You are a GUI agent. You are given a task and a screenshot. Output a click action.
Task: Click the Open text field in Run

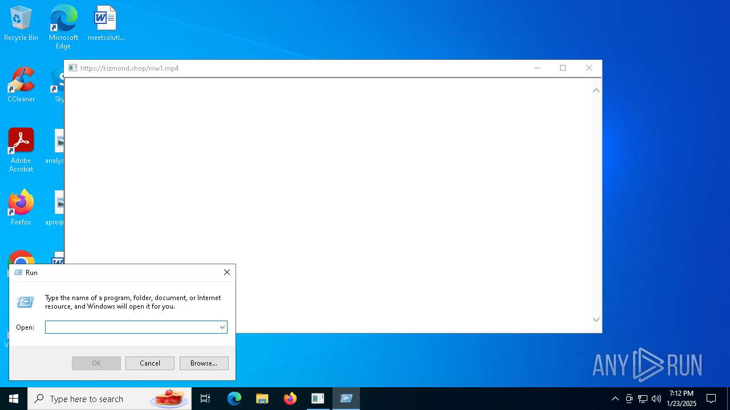(x=132, y=327)
